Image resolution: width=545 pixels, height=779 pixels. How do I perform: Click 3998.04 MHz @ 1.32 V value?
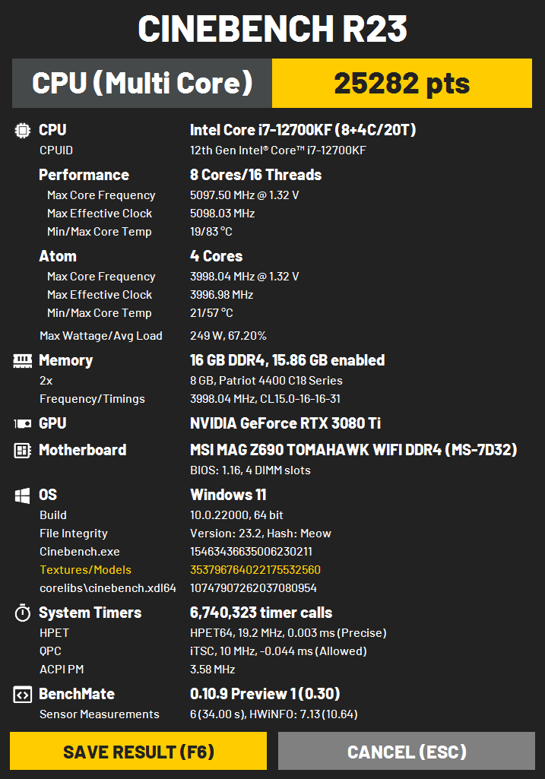pyautogui.click(x=245, y=277)
